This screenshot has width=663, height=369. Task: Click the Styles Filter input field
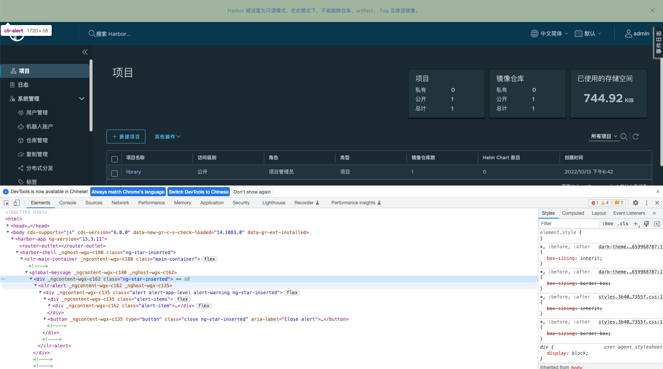click(568, 224)
